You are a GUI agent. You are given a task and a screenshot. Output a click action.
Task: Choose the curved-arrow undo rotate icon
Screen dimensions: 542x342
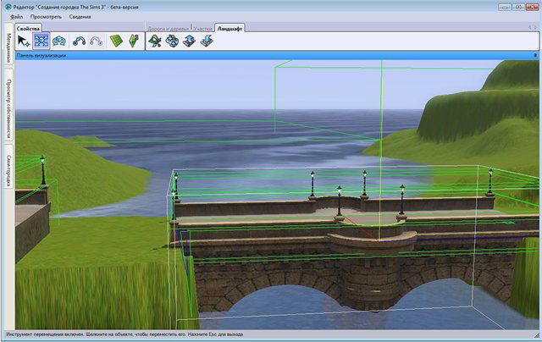[x=80, y=41]
